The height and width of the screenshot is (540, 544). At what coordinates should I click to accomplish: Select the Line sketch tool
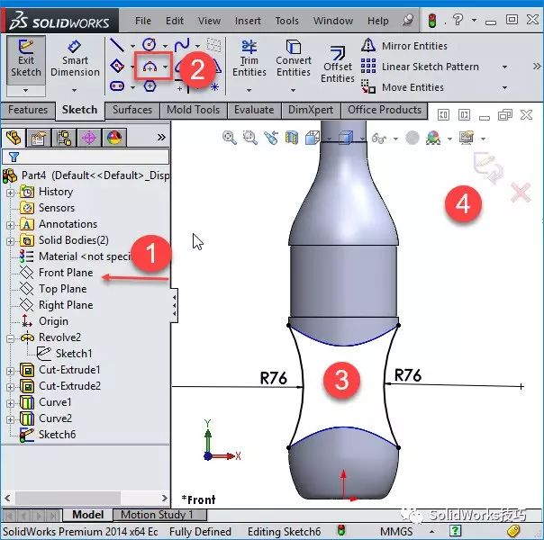(x=117, y=45)
